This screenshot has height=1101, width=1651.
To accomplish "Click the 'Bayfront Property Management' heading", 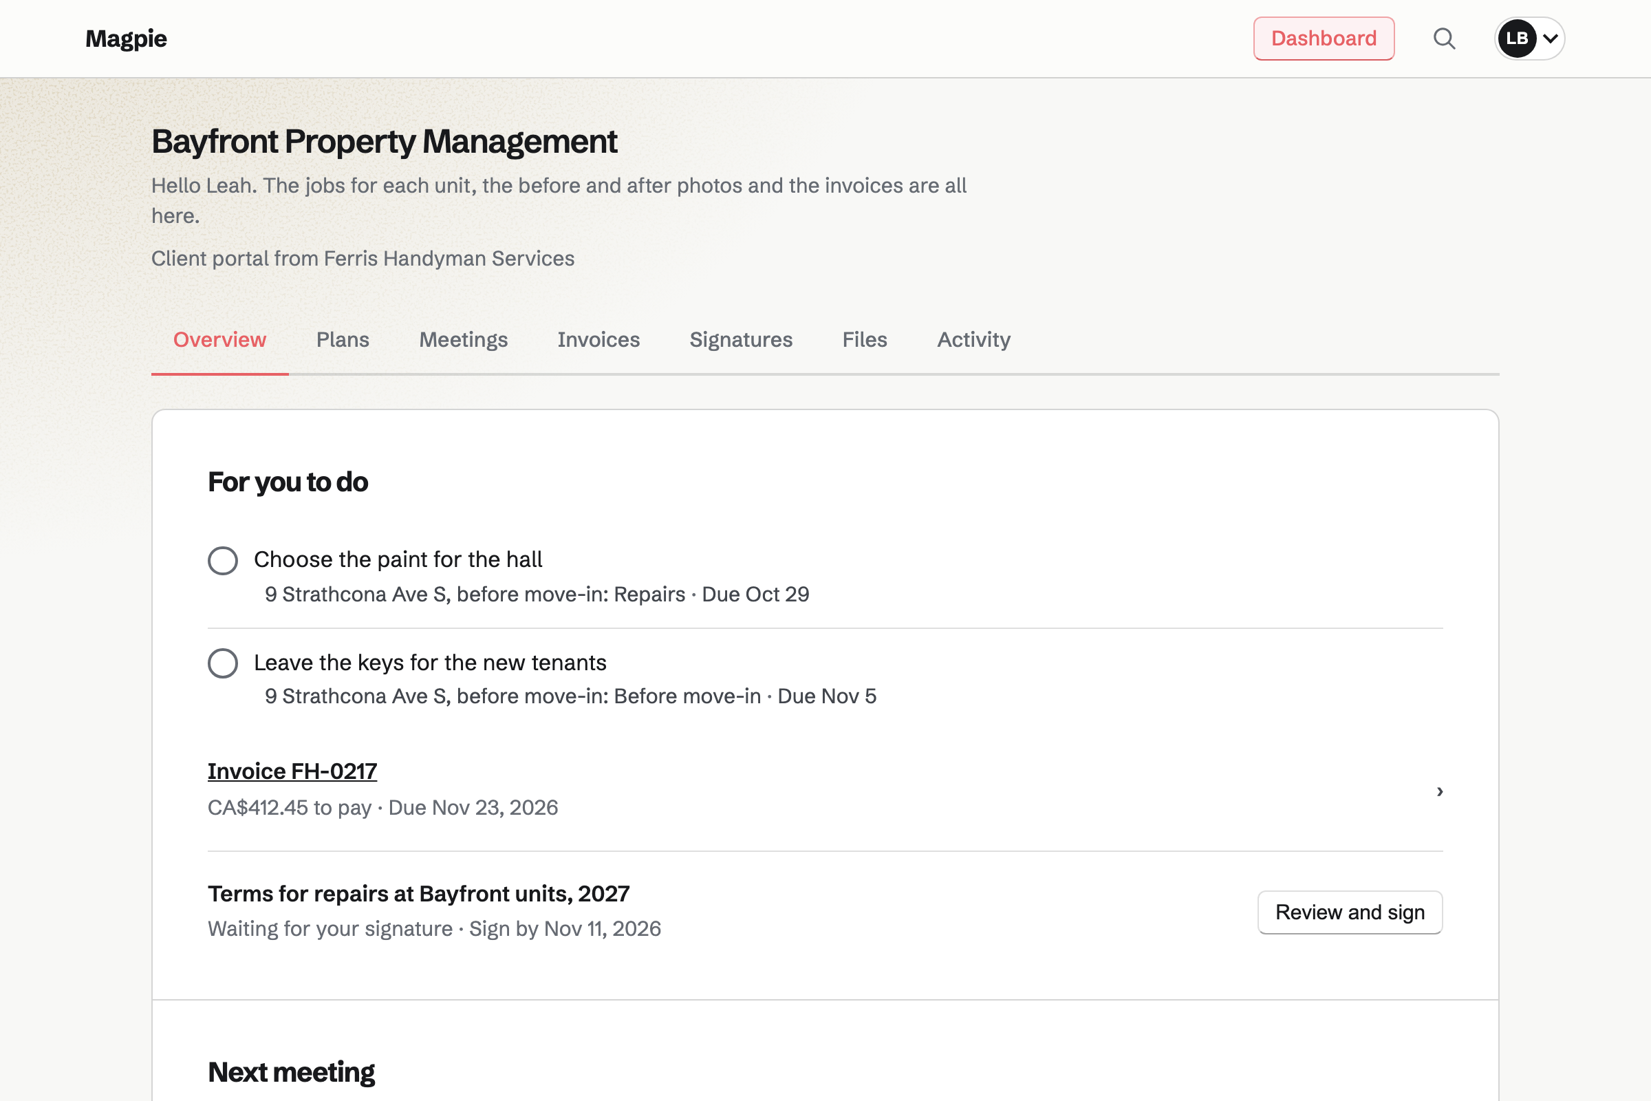I will (x=384, y=142).
